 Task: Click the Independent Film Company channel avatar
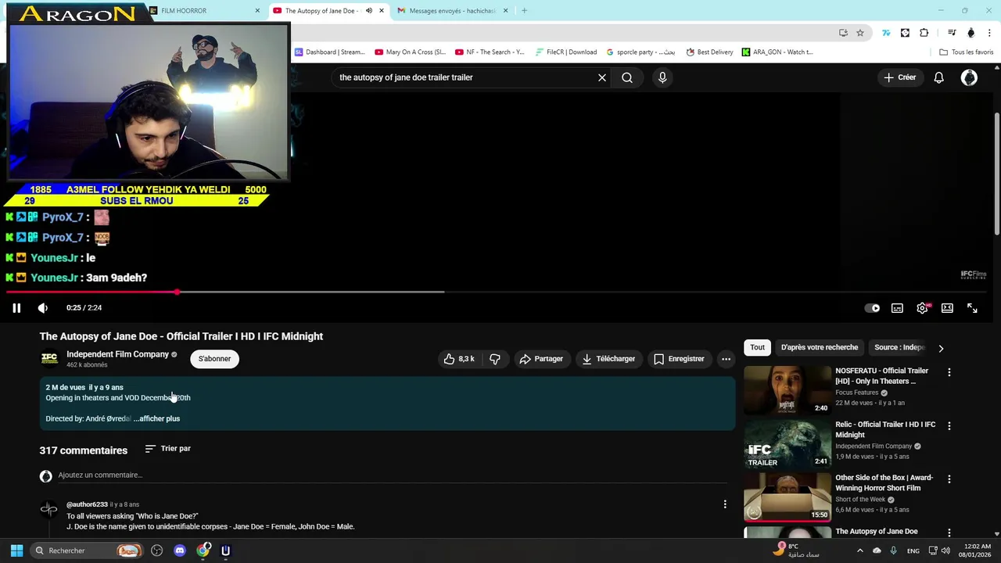(x=49, y=358)
